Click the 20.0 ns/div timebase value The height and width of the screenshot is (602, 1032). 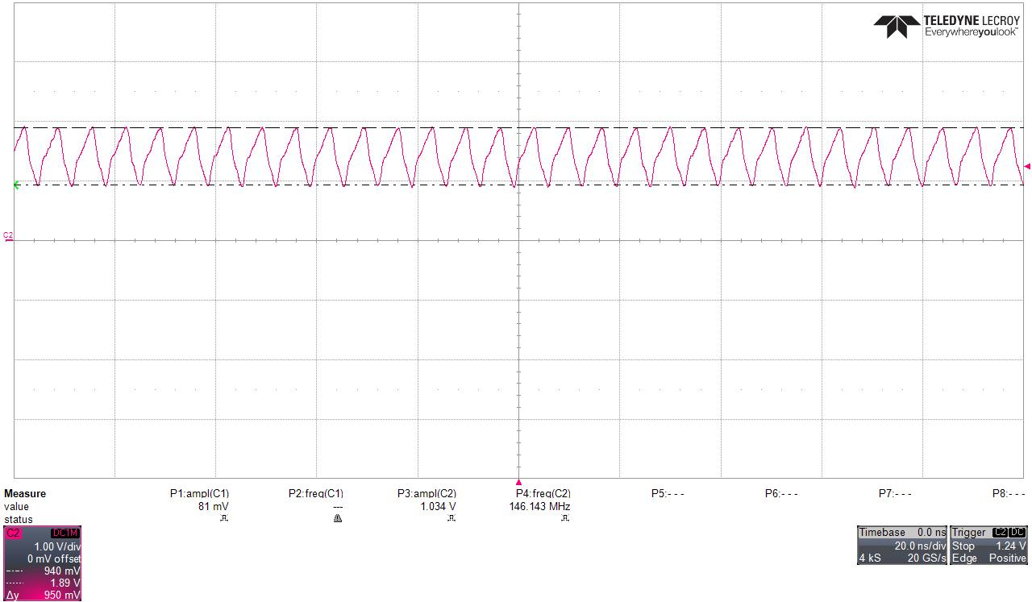pos(920,546)
